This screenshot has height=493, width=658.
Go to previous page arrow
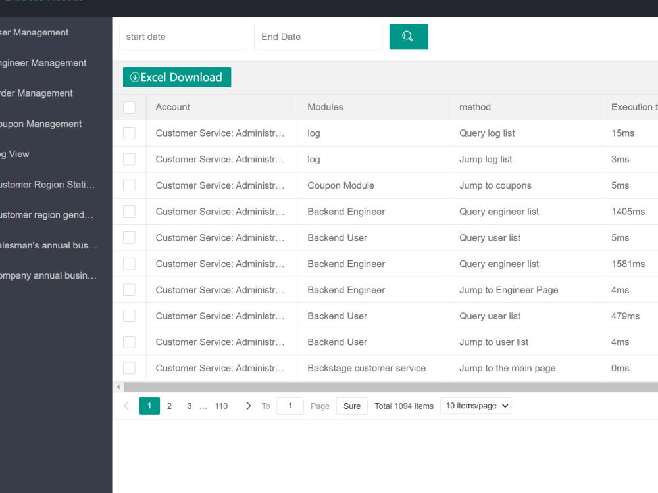(x=126, y=406)
